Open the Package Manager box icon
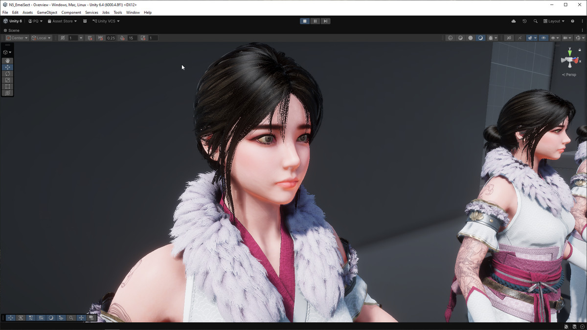The width and height of the screenshot is (587, 330). pos(85,21)
